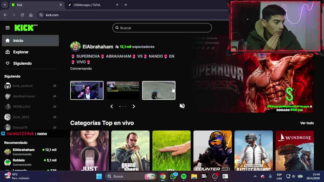Open File Explorer from the taskbar
Viewport: 324px width, 182px height.
coord(194,176)
